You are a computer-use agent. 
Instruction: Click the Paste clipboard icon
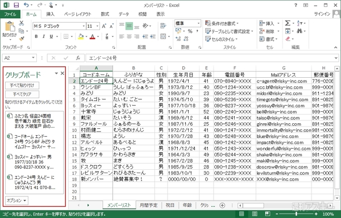point(10,27)
